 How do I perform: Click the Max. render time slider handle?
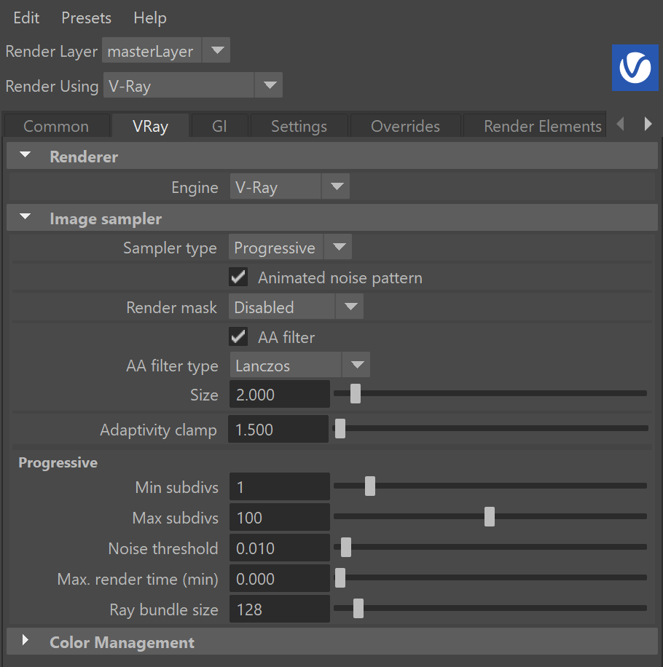click(340, 577)
